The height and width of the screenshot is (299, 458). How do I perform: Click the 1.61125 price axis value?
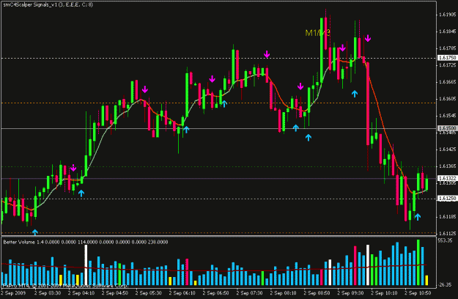tap(448, 234)
